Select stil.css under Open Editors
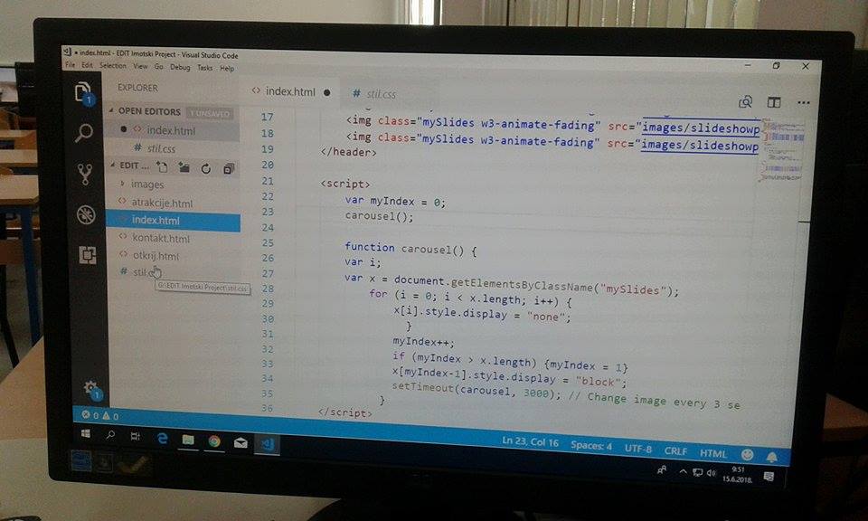Screen dimensions: 868x521 click(161, 148)
